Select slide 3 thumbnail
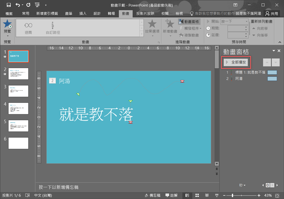 click(x=18, y=91)
